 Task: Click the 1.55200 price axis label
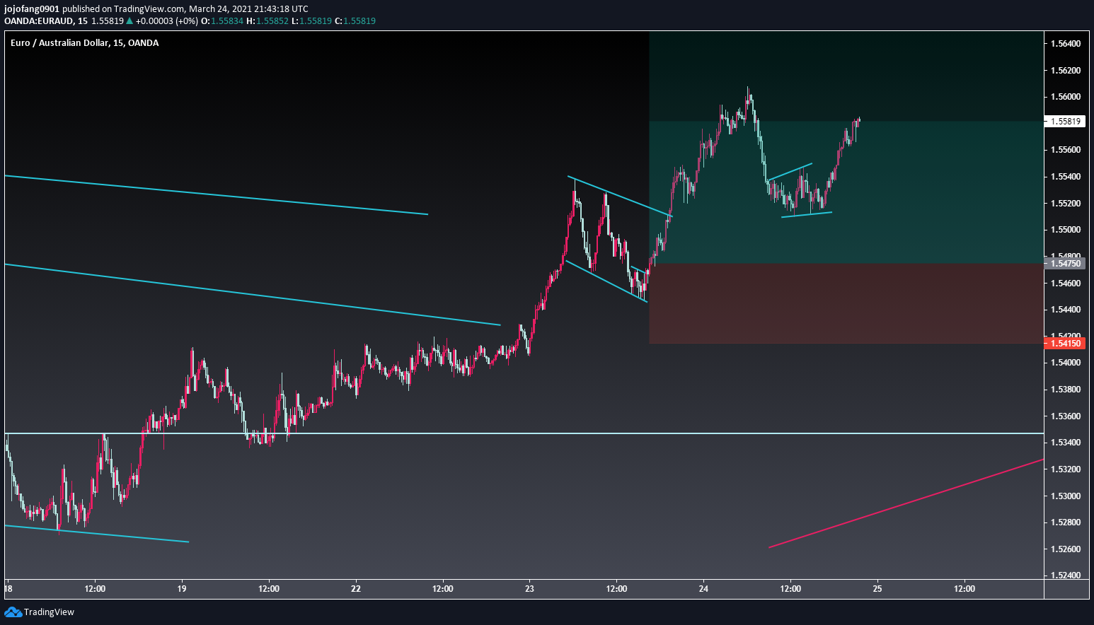[1066, 204]
